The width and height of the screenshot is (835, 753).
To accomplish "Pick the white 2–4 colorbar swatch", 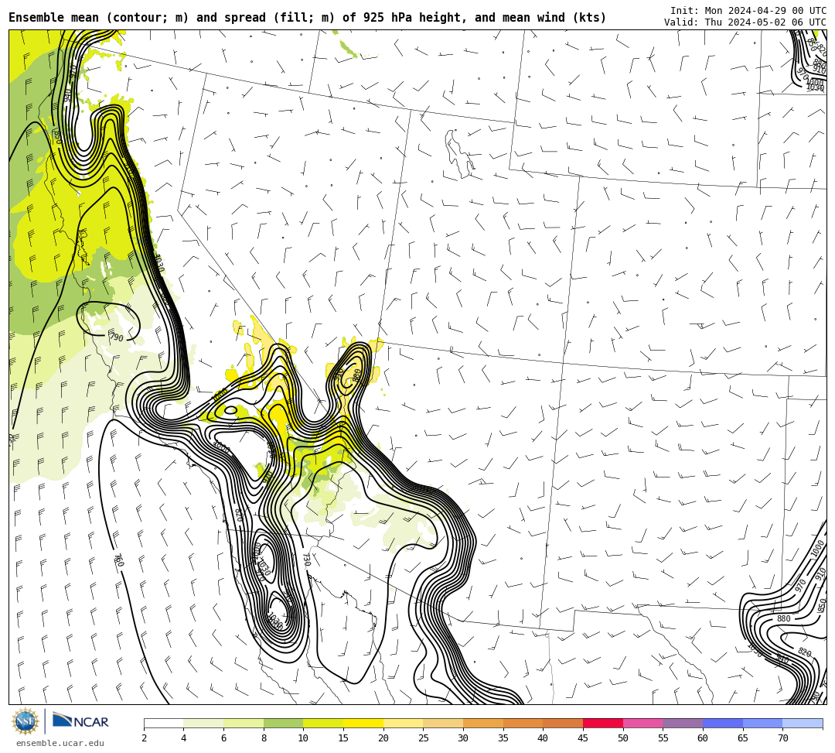I will (163, 723).
